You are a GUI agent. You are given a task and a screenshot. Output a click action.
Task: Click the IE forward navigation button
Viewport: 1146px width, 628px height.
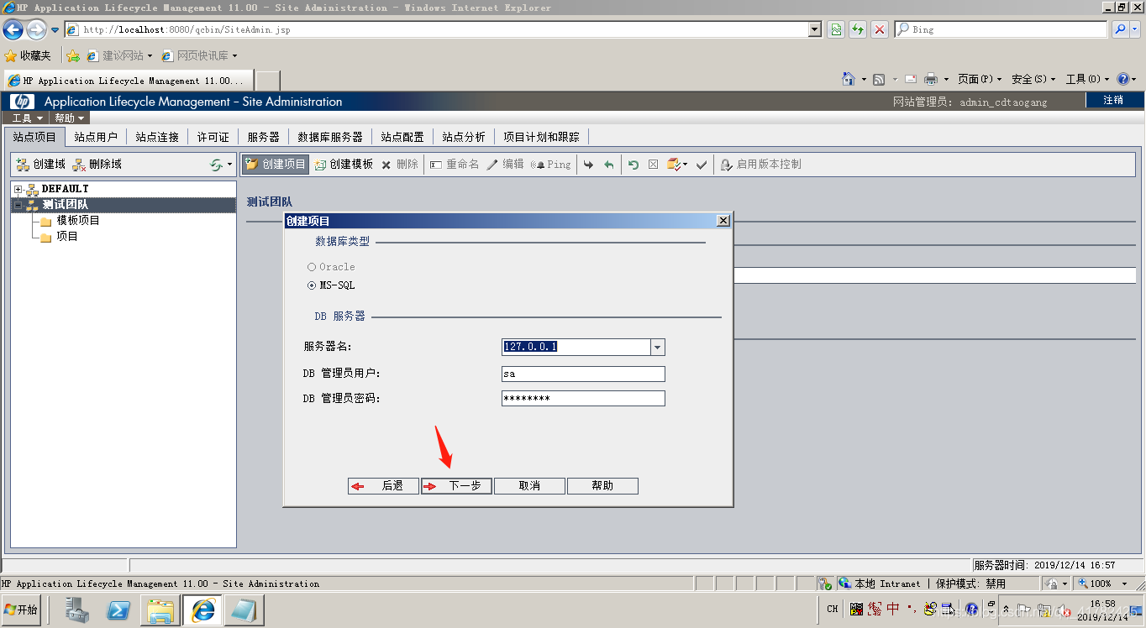(36, 29)
